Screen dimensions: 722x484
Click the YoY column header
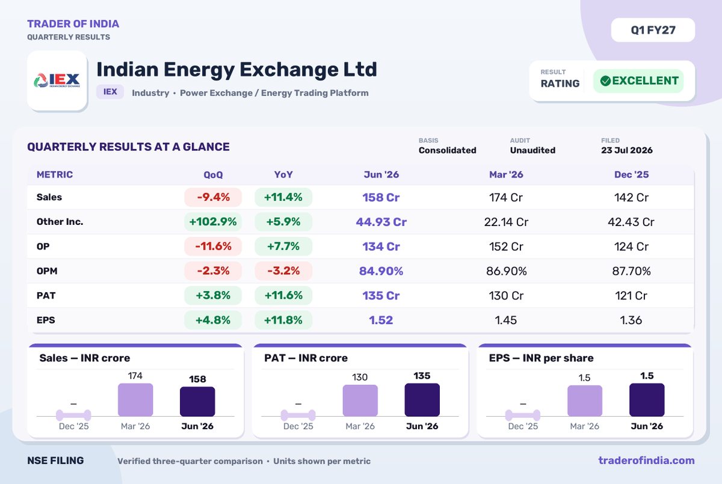click(x=283, y=175)
